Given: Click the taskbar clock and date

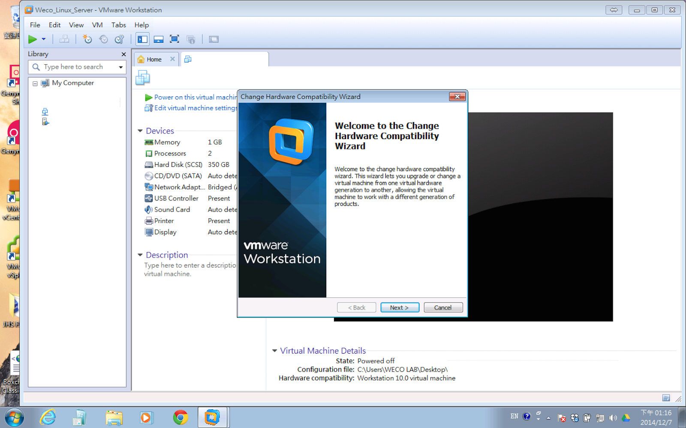Looking at the screenshot, I should click(656, 418).
